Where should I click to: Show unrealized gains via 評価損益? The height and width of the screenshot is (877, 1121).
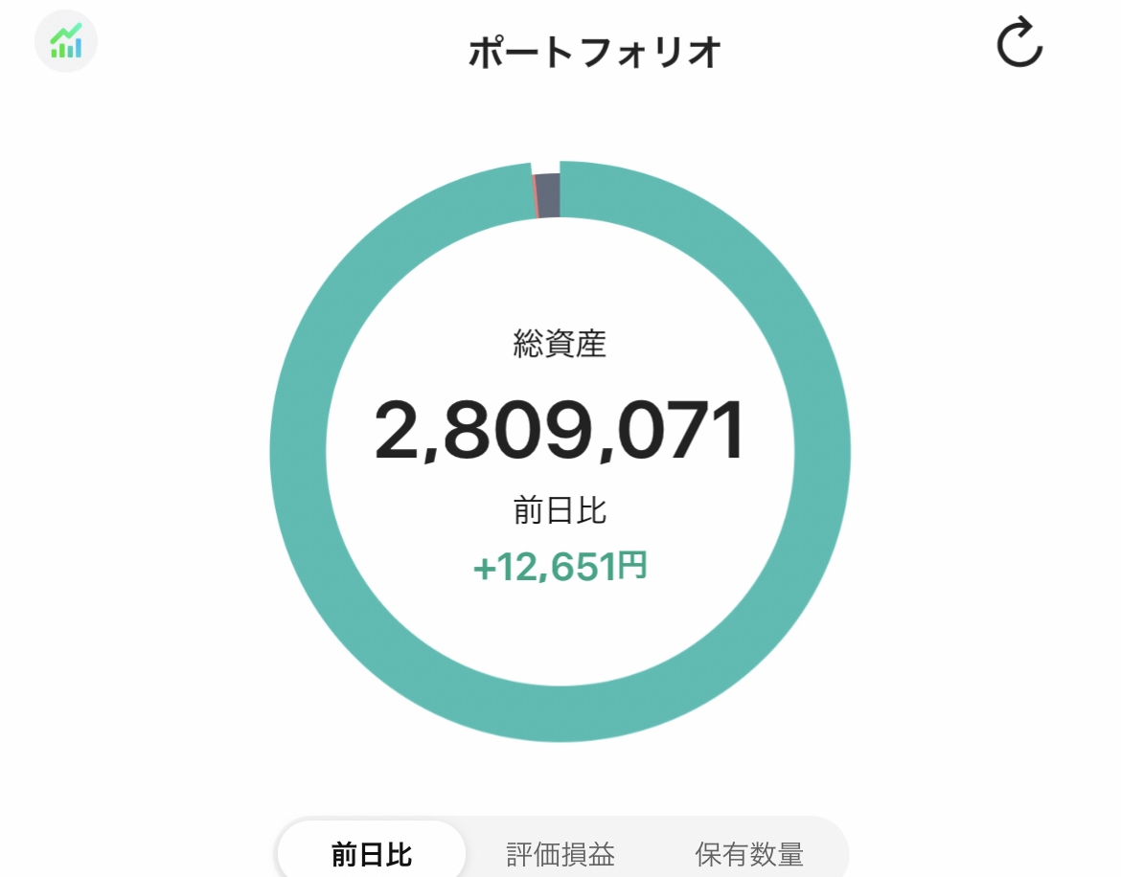(x=560, y=853)
